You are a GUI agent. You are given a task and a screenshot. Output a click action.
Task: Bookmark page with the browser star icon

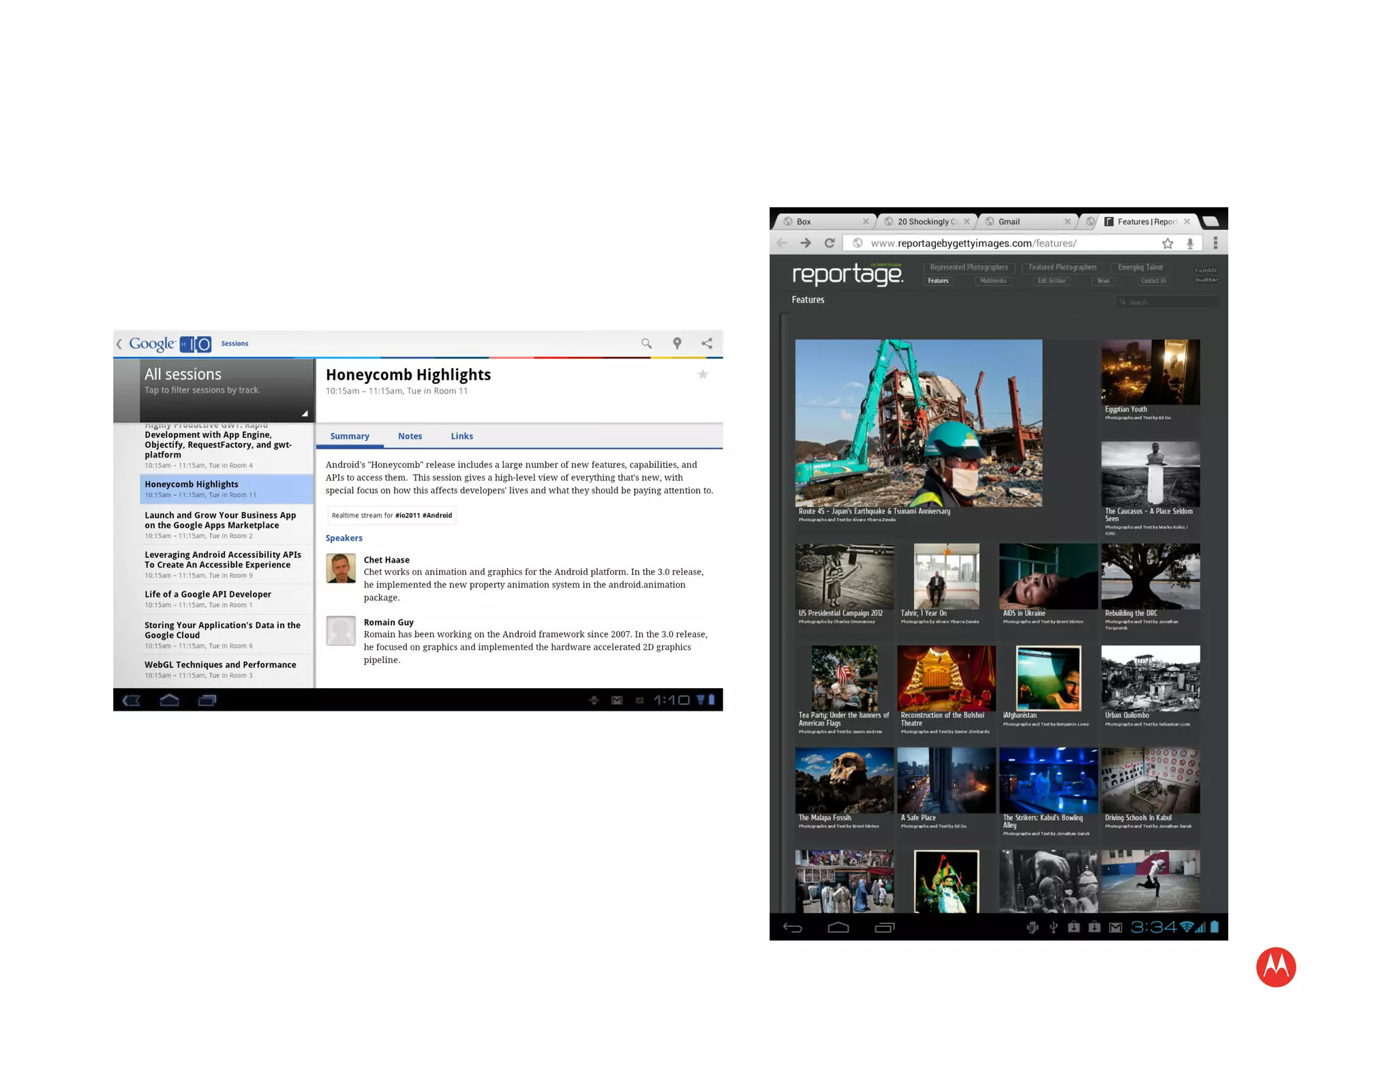coord(1168,243)
